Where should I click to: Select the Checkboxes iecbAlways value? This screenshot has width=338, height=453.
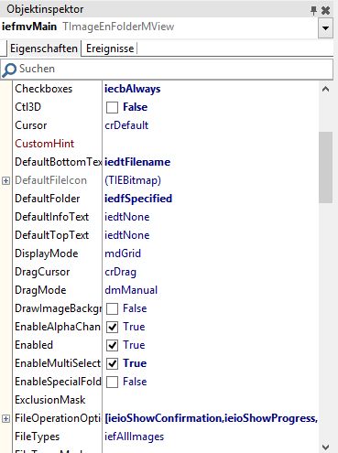click(x=132, y=89)
